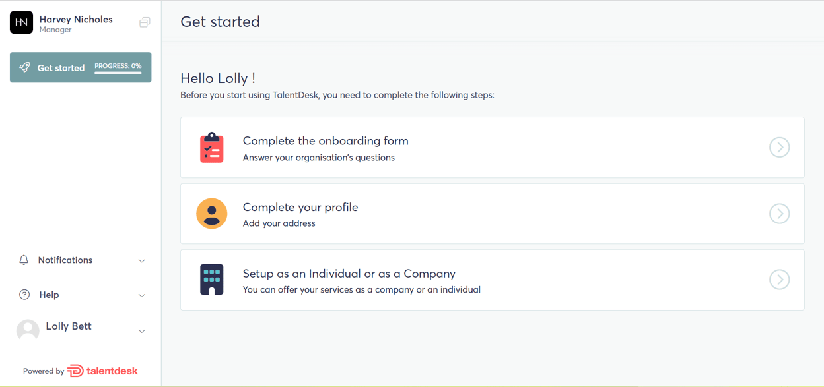Click Lolly Bett's avatar picture
Viewport: 824px width, 387px height.
click(x=28, y=330)
